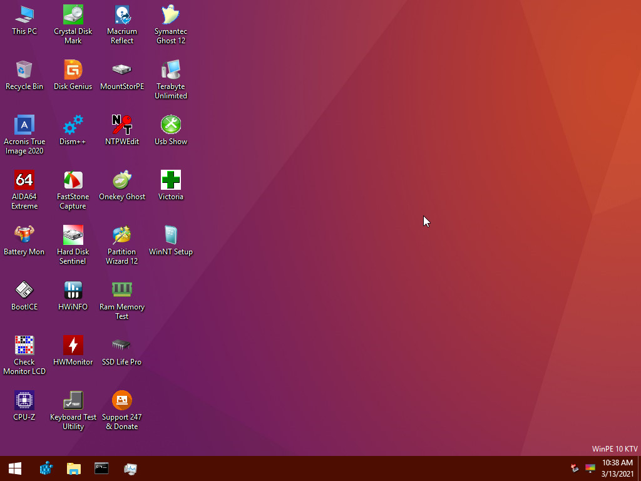The image size is (641, 481).
Task: Launch WinNT Setup
Action: pyautogui.click(x=171, y=240)
